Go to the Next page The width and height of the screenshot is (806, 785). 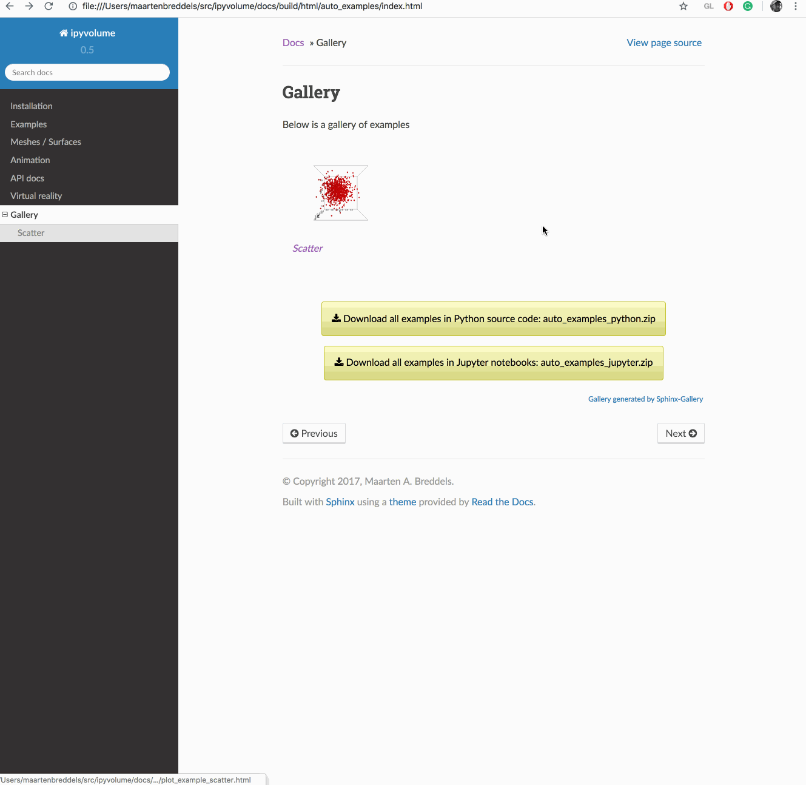pyautogui.click(x=681, y=433)
